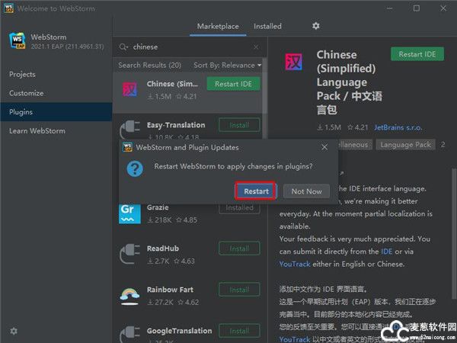Open the Projects section
The height and width of the screenshot is (343, 457).
[x=56, y=75]
